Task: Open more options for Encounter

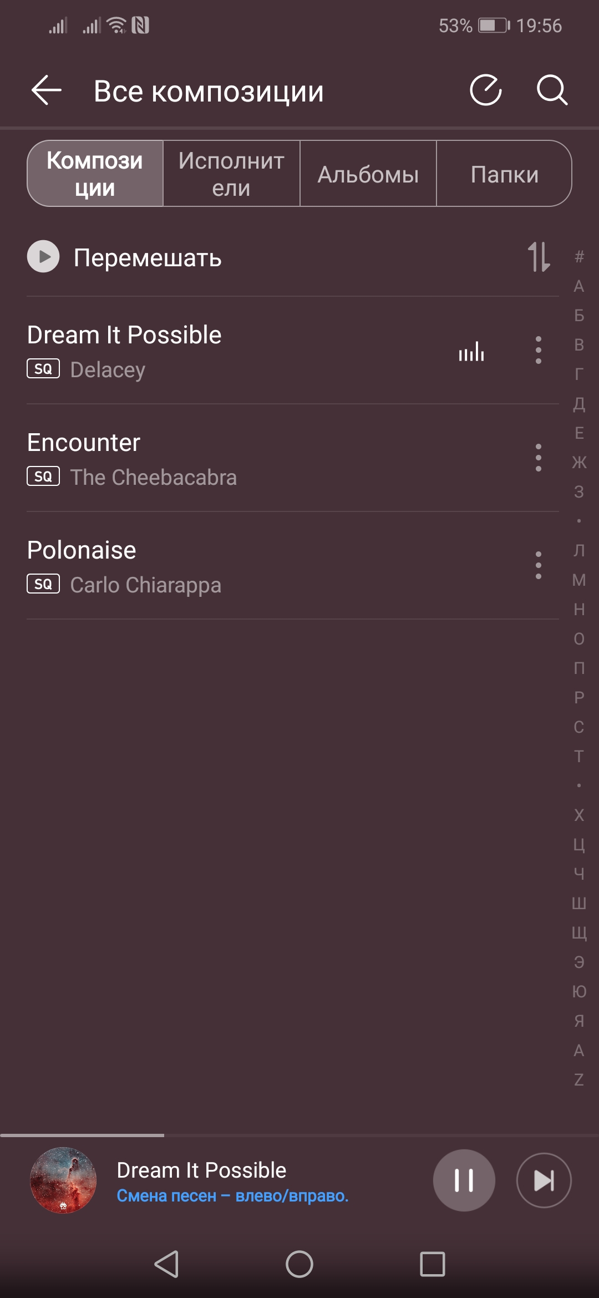Action: coord(538,458)
